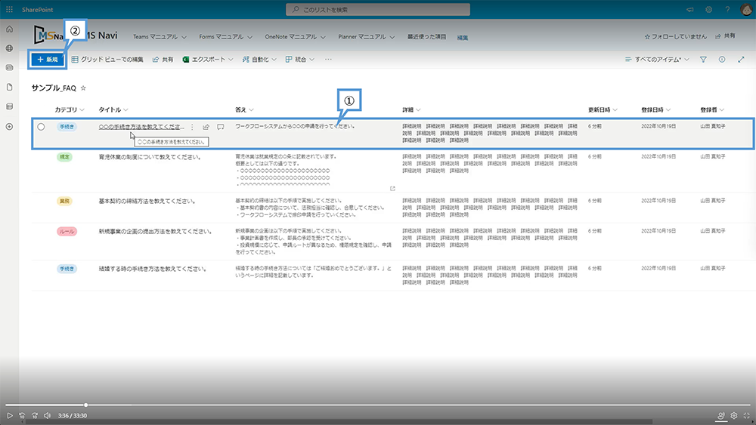This screenshot has height=425, width=756.
Task: Open the command bar ellipsis overflow menu
Action: tap(328, 60)
